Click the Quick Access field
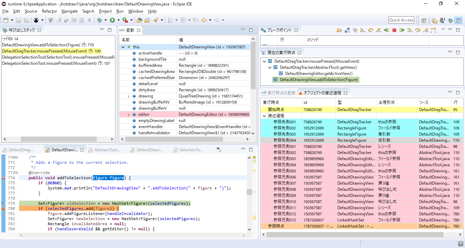Viewport: 465px width, 248px height. [401, 20]
